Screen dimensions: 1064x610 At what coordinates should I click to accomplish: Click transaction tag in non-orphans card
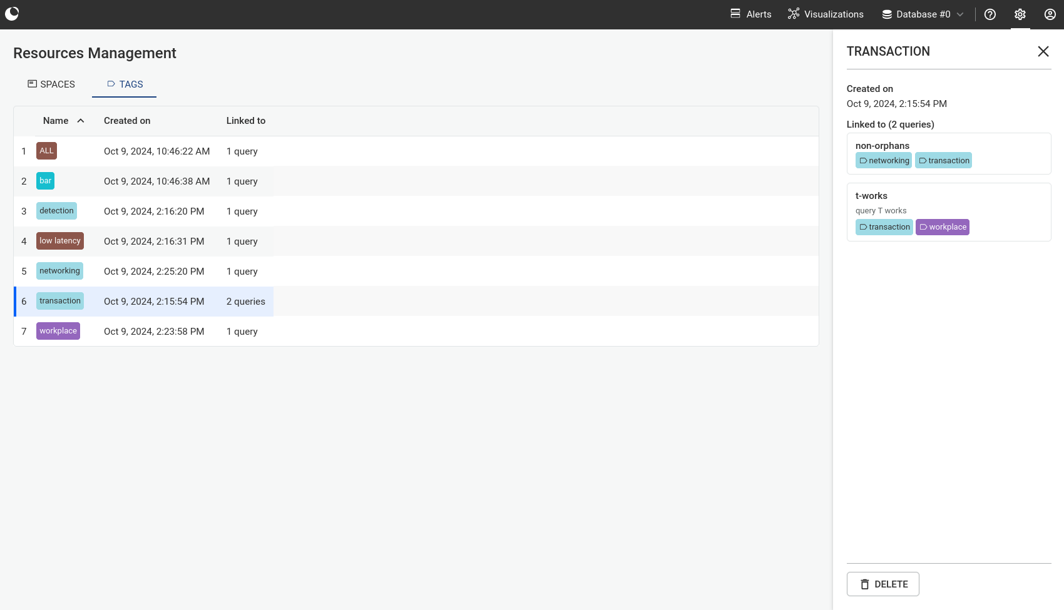click(x=944, y=161)
